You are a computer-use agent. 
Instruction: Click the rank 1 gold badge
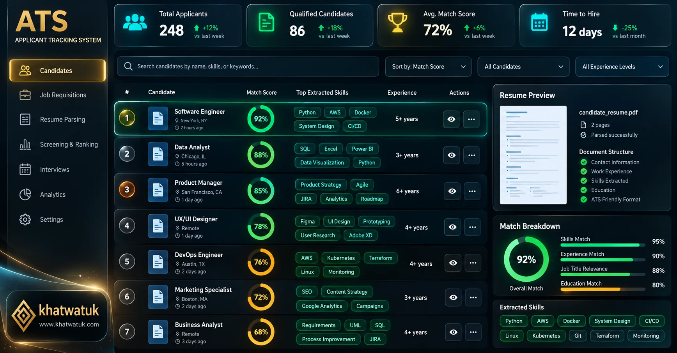tap(127, 118)
